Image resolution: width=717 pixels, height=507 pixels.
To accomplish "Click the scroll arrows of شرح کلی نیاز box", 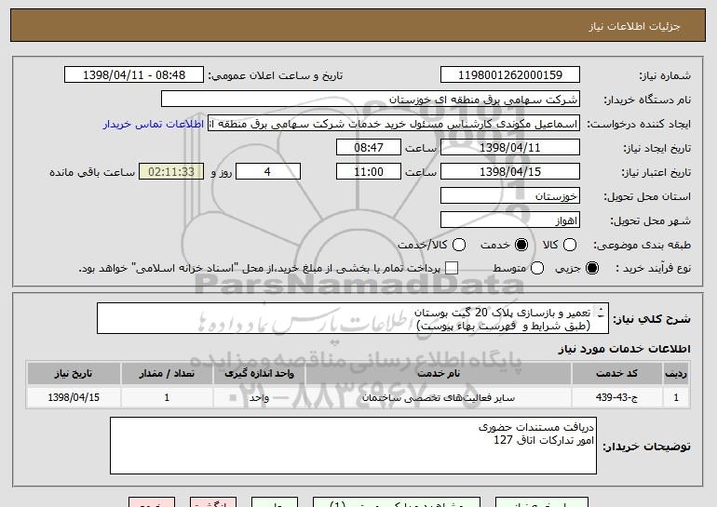I will (601, 313).
